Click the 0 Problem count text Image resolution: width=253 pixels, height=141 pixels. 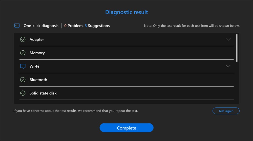pyautogui.click(x=73, y=26)
